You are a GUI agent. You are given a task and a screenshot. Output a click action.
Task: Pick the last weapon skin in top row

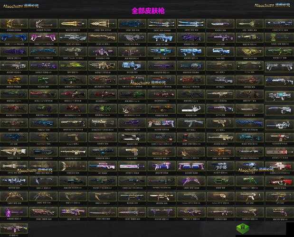point(279,23)
